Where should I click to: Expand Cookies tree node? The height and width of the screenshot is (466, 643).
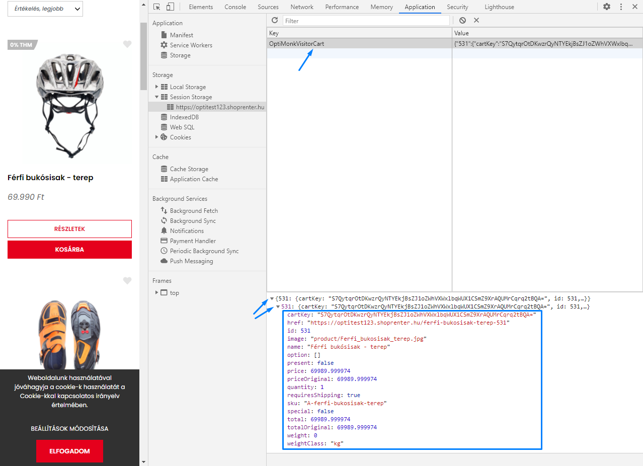point(157,137)
